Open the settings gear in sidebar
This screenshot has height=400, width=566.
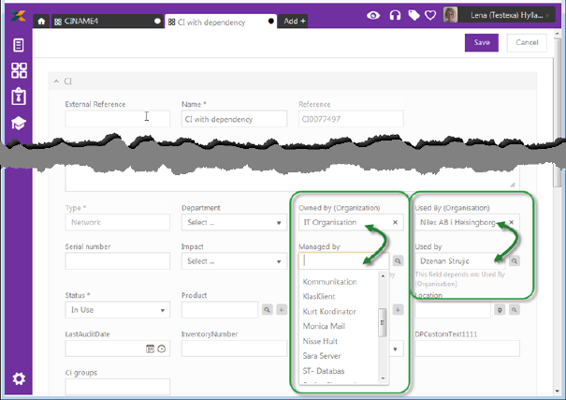point(19,378)
